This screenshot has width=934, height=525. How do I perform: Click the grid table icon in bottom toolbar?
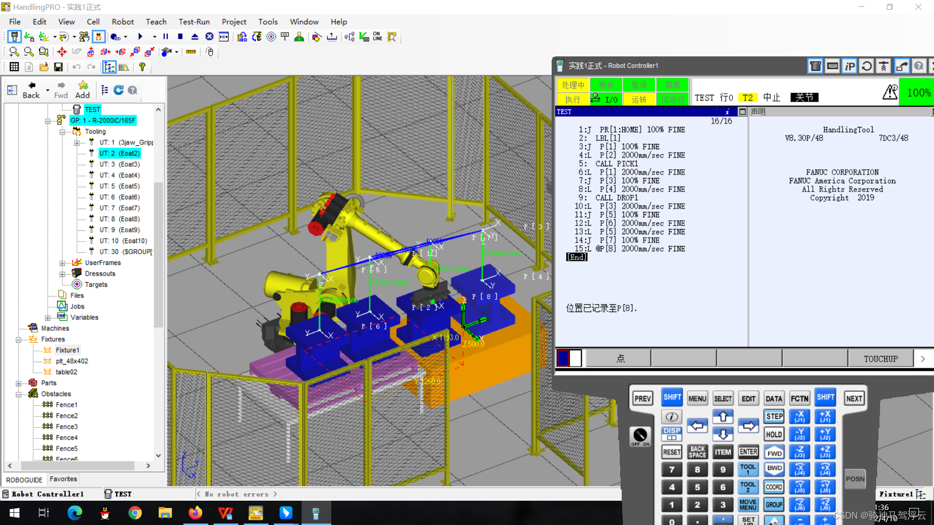[x=14, y=67]
